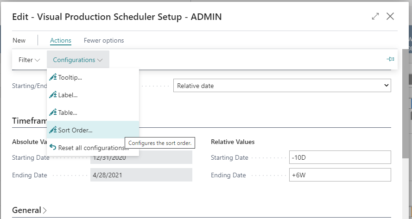Open the Filter dropdown menu

pyautogui.click(x=29, y=60)
